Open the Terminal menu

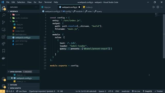(48, 2)
